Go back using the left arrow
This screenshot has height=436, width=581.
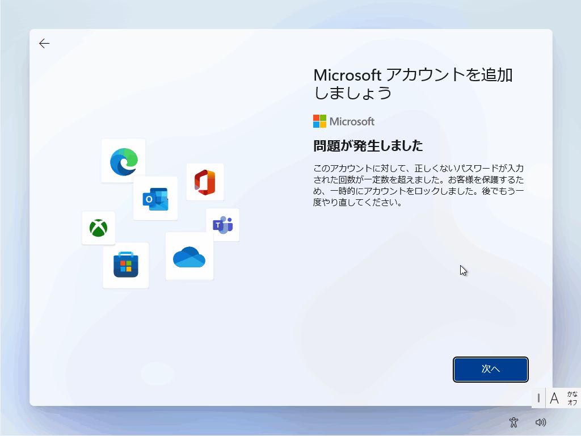44,43
